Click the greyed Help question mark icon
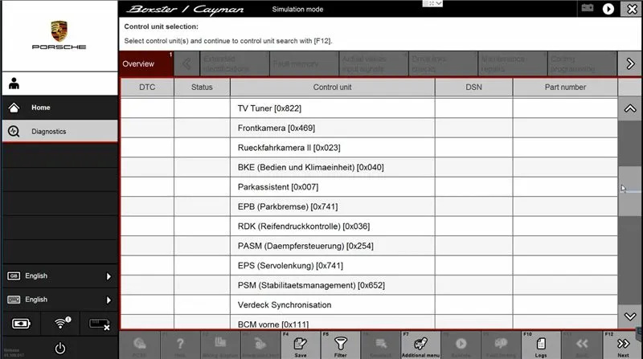 [x=180, y=344]
